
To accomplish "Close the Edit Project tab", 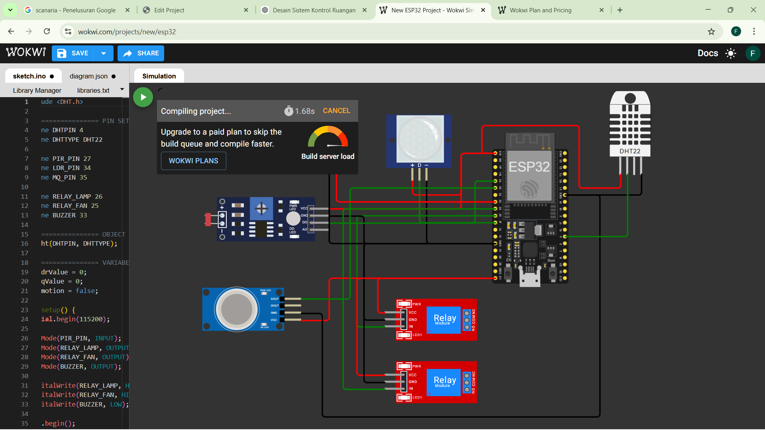I will pos(246,10).
